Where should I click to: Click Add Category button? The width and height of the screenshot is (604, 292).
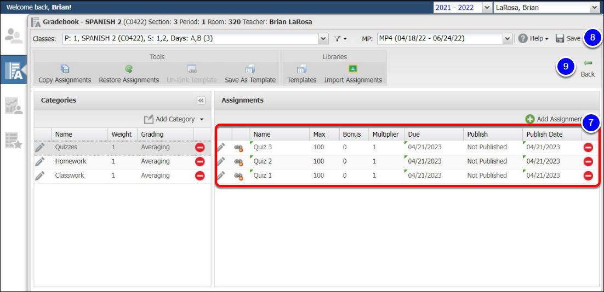click(x=169, y=120)
